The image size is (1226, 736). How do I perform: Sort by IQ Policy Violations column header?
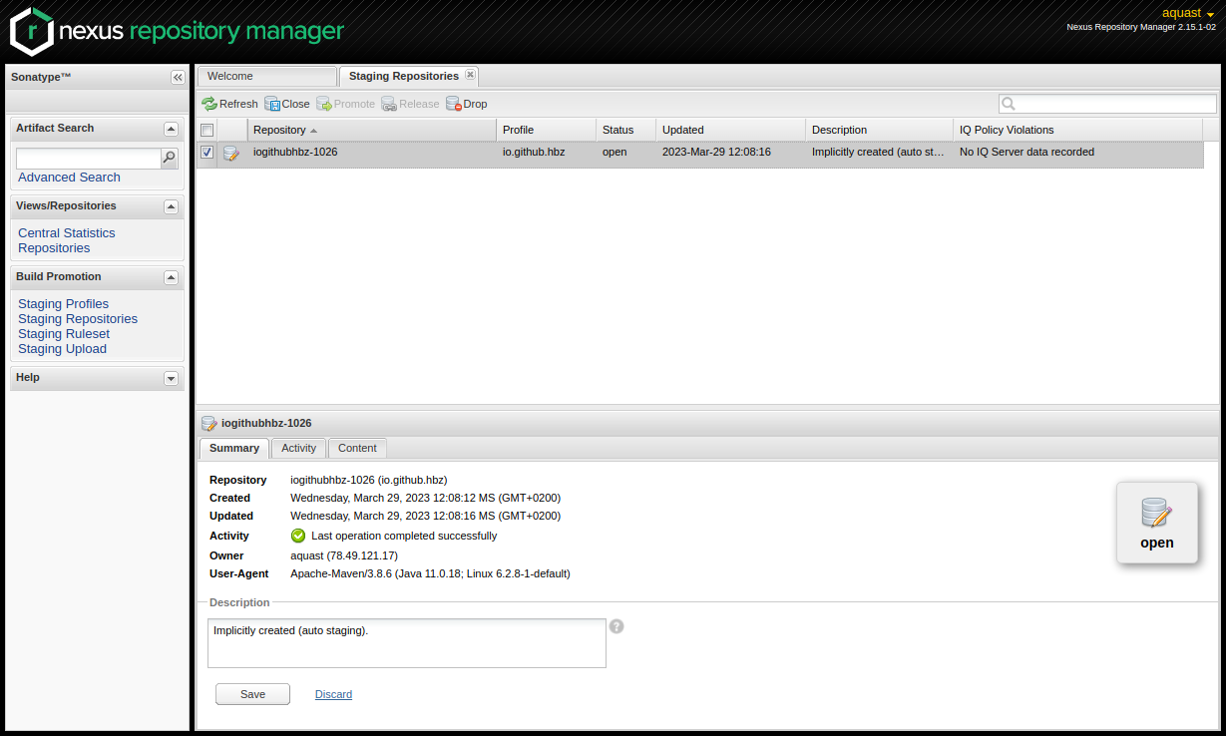1078,130
